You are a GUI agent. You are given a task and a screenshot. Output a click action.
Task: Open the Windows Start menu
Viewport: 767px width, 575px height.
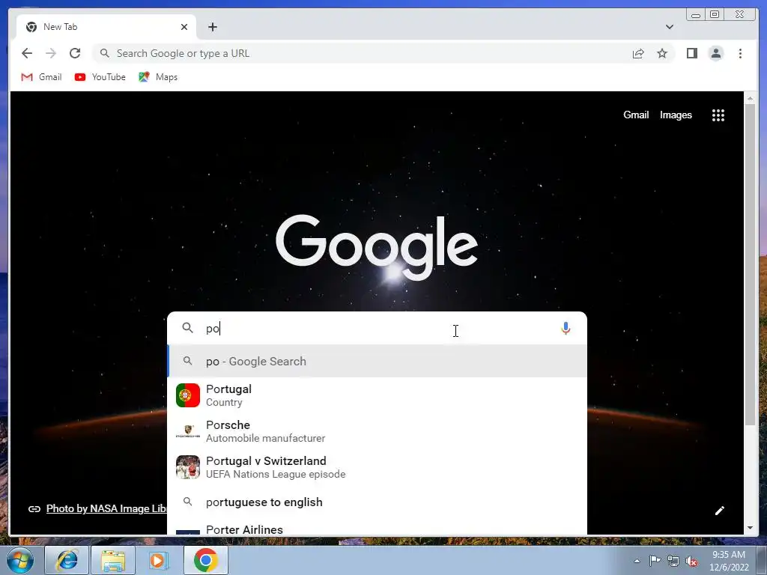(x=19, y=560)
